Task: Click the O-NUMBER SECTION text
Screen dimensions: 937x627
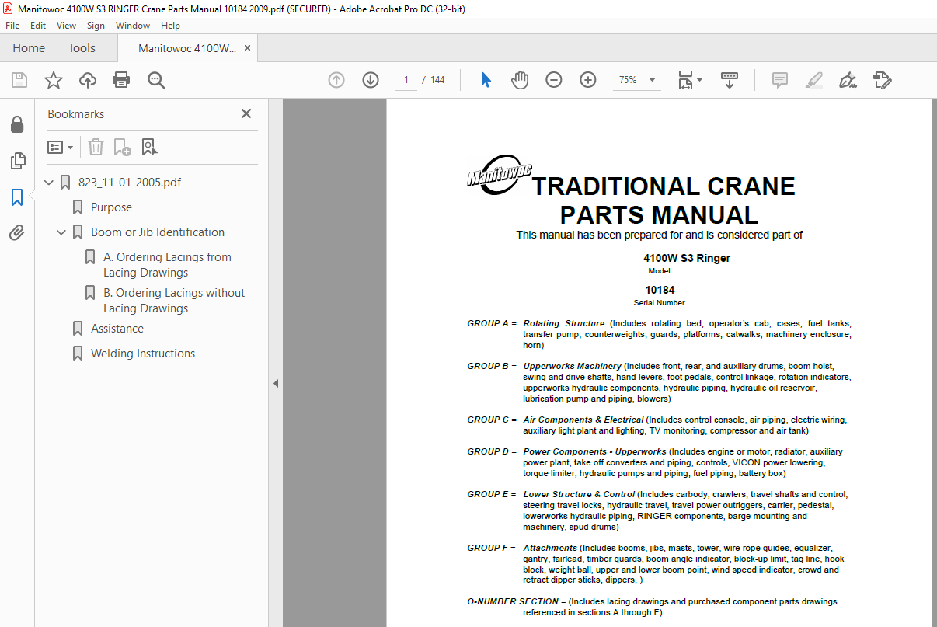Action: tap(653, 607)
